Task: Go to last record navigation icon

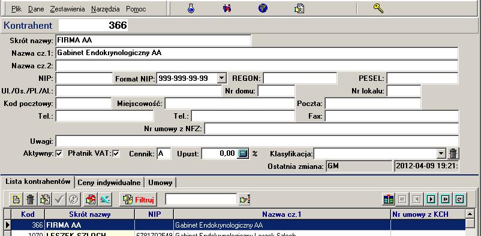Action: pyautogui.click(x=445, y=199)
